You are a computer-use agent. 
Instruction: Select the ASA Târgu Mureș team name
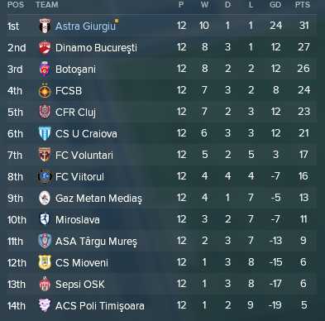click(x=96, y=242)
